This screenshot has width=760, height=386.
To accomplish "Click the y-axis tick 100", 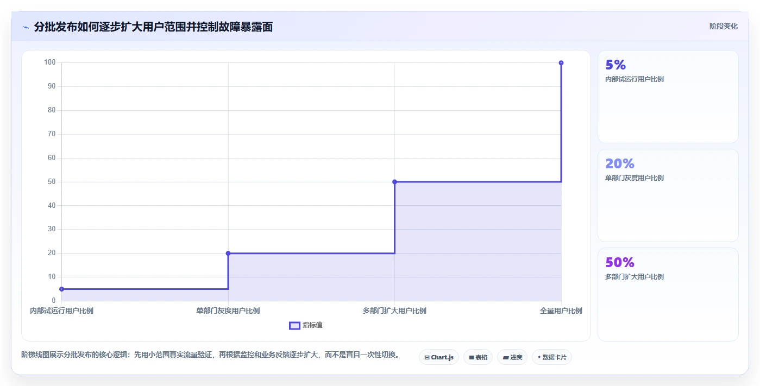I will point(50,62).
